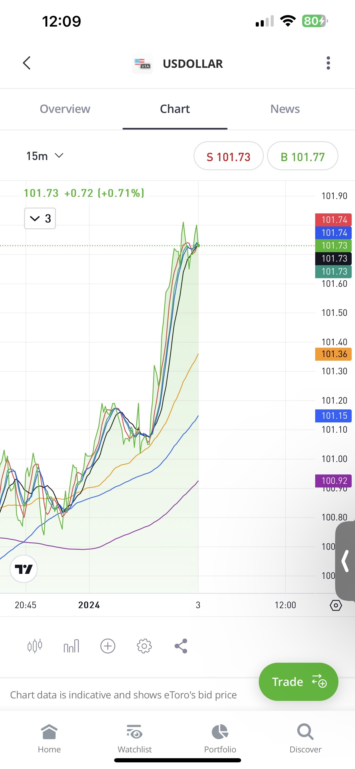Open the Watchlist tab
The height and width of the screenshot is (769, 355).
coord(135,738)
